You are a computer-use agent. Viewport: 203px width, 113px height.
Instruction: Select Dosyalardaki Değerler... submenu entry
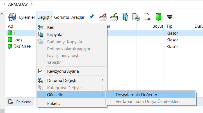(138, 95)
